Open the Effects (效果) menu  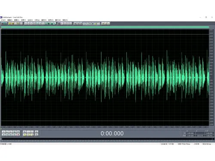tap(23, 20)
